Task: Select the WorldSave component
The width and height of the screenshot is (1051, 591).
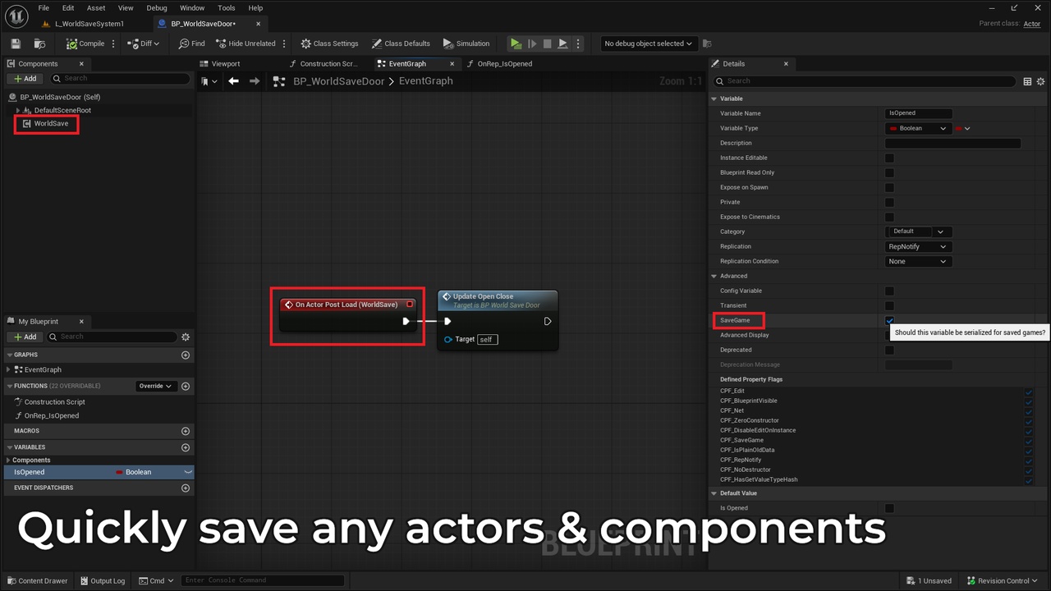Action: (51, 123)
